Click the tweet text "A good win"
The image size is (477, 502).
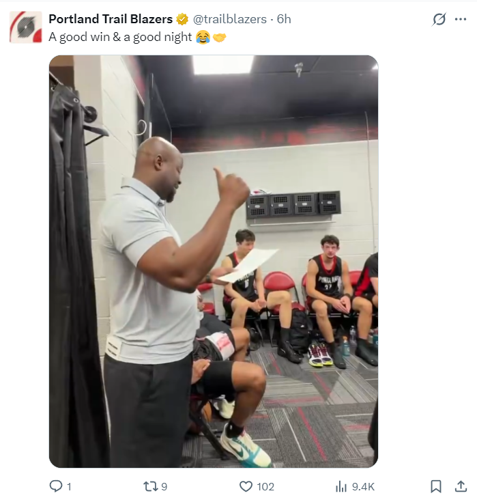click(79, 37)
